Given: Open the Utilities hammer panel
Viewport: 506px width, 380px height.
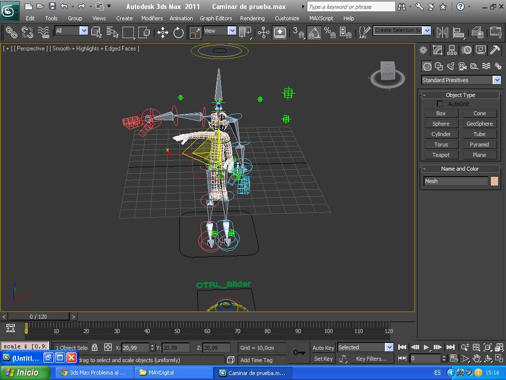Looking at the screenshot, I should tap(495, 50).
